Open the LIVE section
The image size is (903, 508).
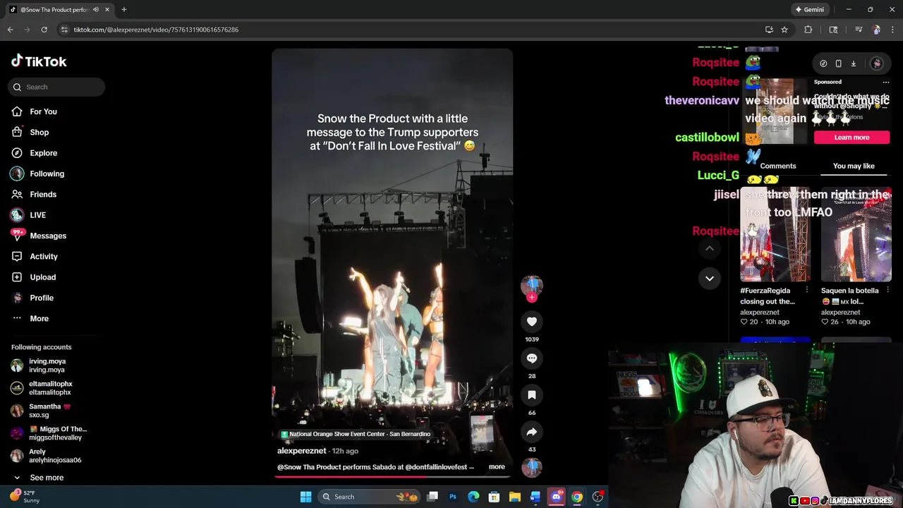(28, 215)
